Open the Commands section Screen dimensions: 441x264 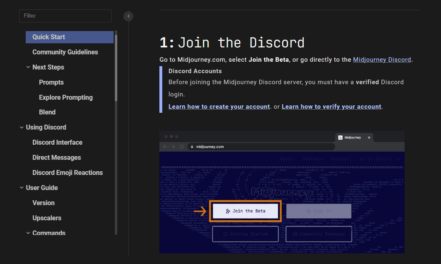49,233
